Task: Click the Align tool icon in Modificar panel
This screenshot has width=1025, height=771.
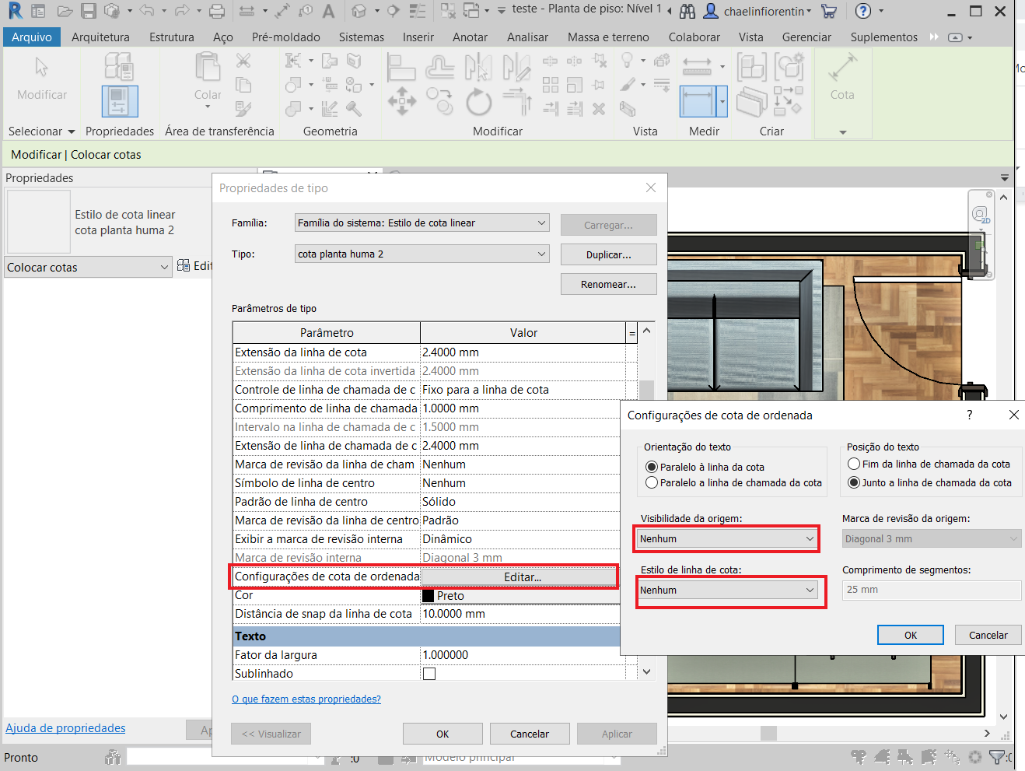Action: (401, 67)
